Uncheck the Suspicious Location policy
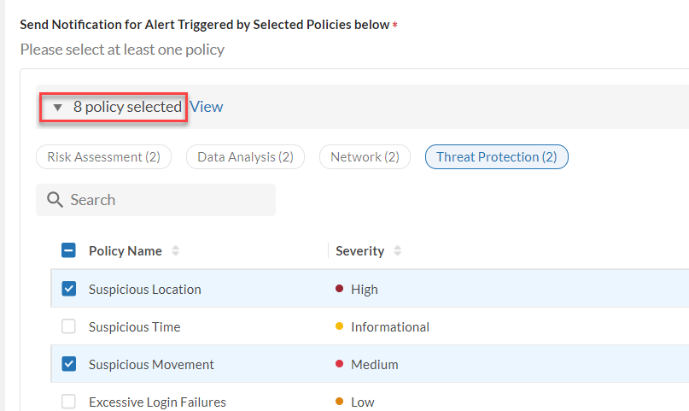 69,289
